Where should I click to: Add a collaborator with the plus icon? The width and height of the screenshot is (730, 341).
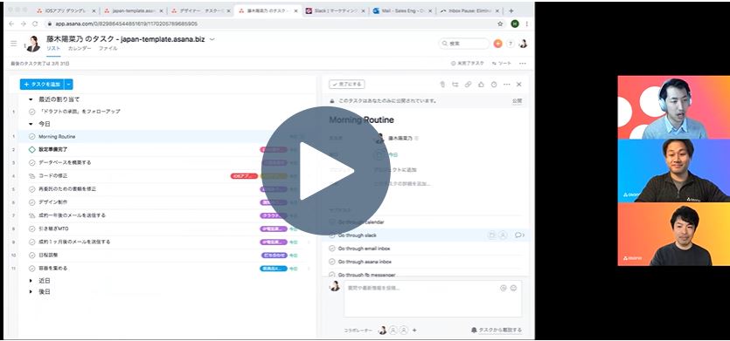point(414,331)
